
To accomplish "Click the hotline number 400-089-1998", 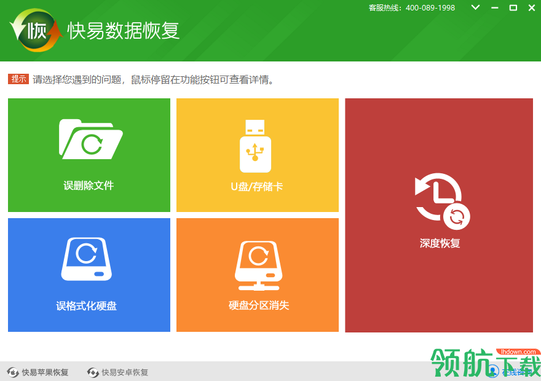I will click(x=430, y=8).
